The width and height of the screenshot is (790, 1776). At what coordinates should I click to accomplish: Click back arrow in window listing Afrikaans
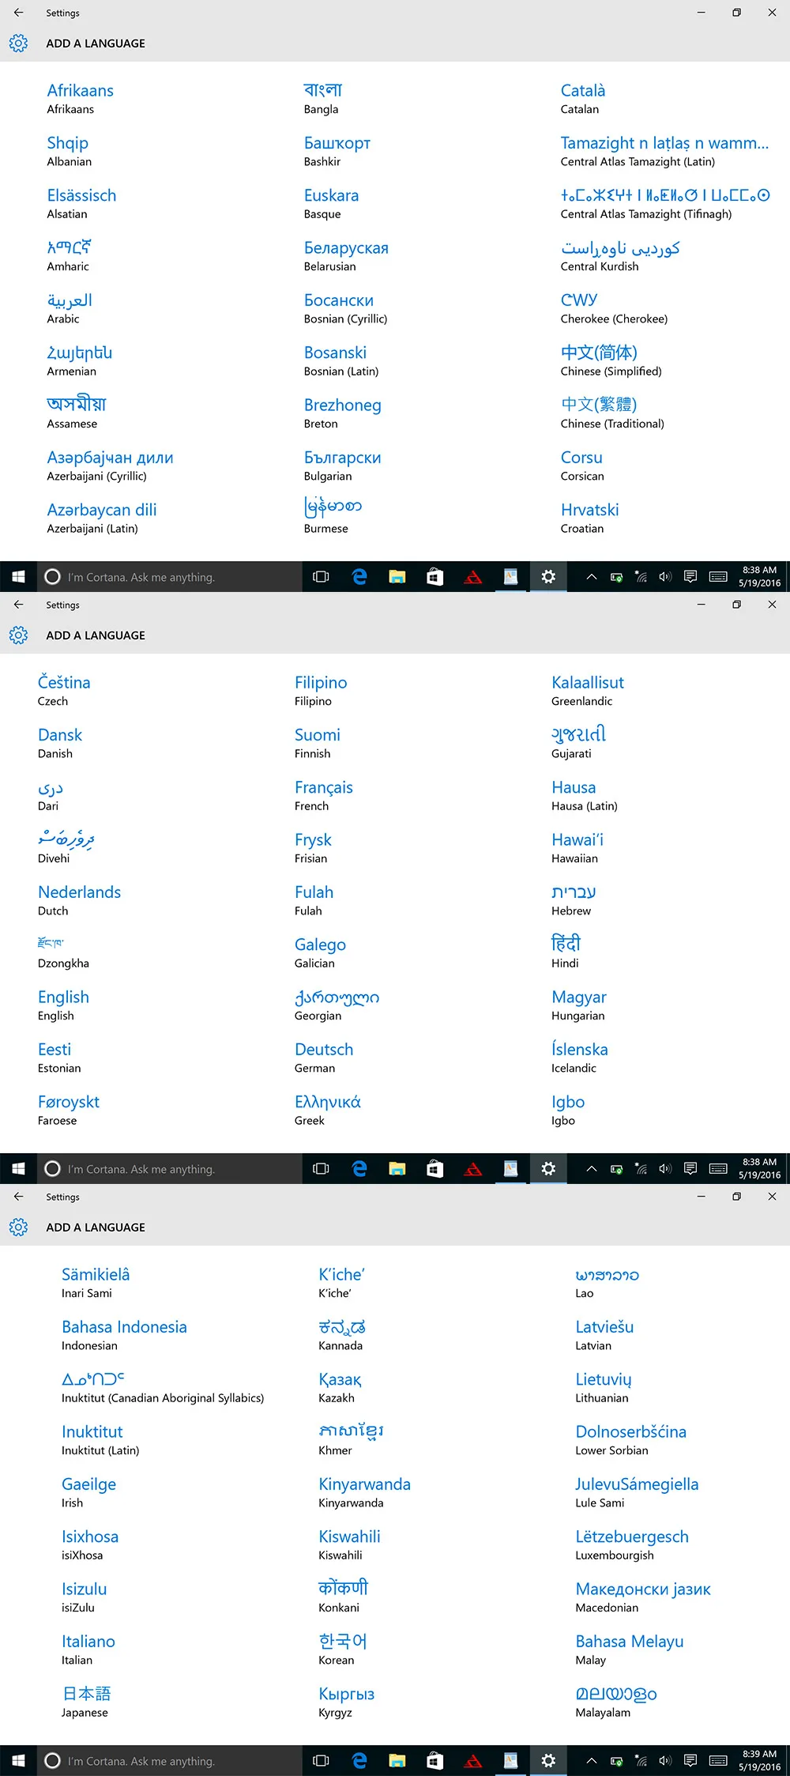pyautogui.click(x=18, y=13)
